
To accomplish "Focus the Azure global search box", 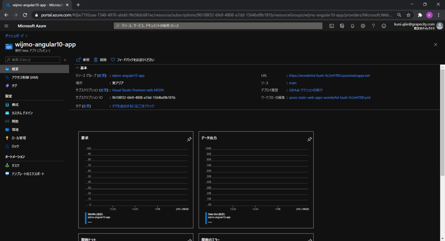I will (x=218, y=26).
